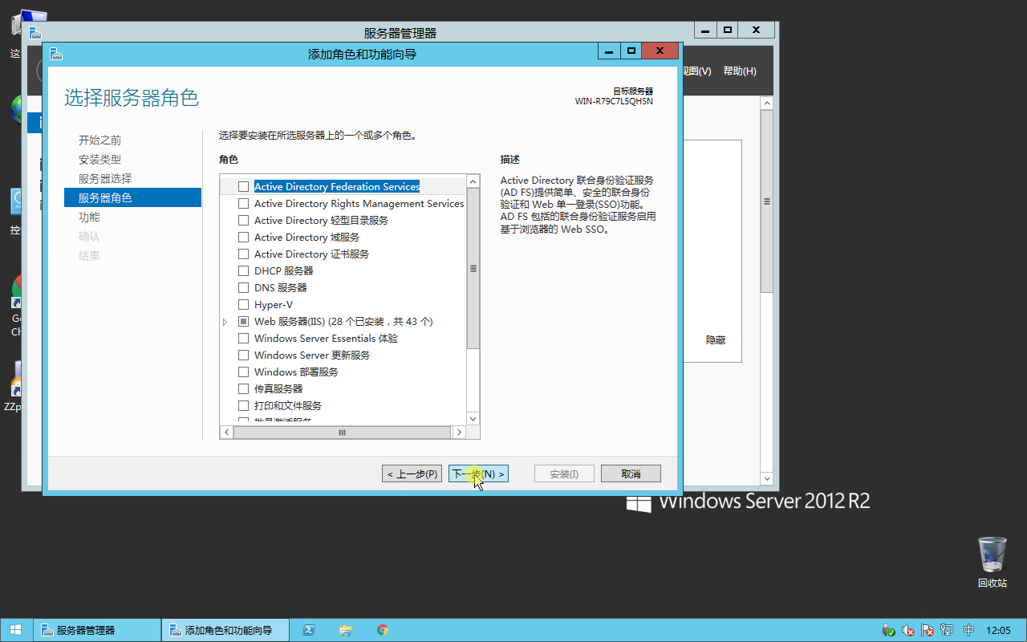Check the 打印和文件服务 role
Screen dimensions: 1027x642
[244, 405]
